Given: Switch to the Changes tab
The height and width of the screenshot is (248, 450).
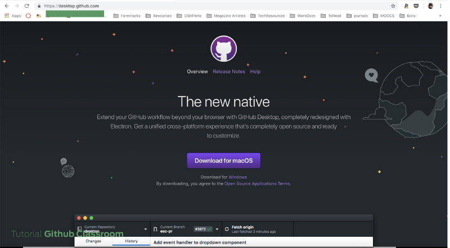Looking at the screenshot, I should point(93,241).
